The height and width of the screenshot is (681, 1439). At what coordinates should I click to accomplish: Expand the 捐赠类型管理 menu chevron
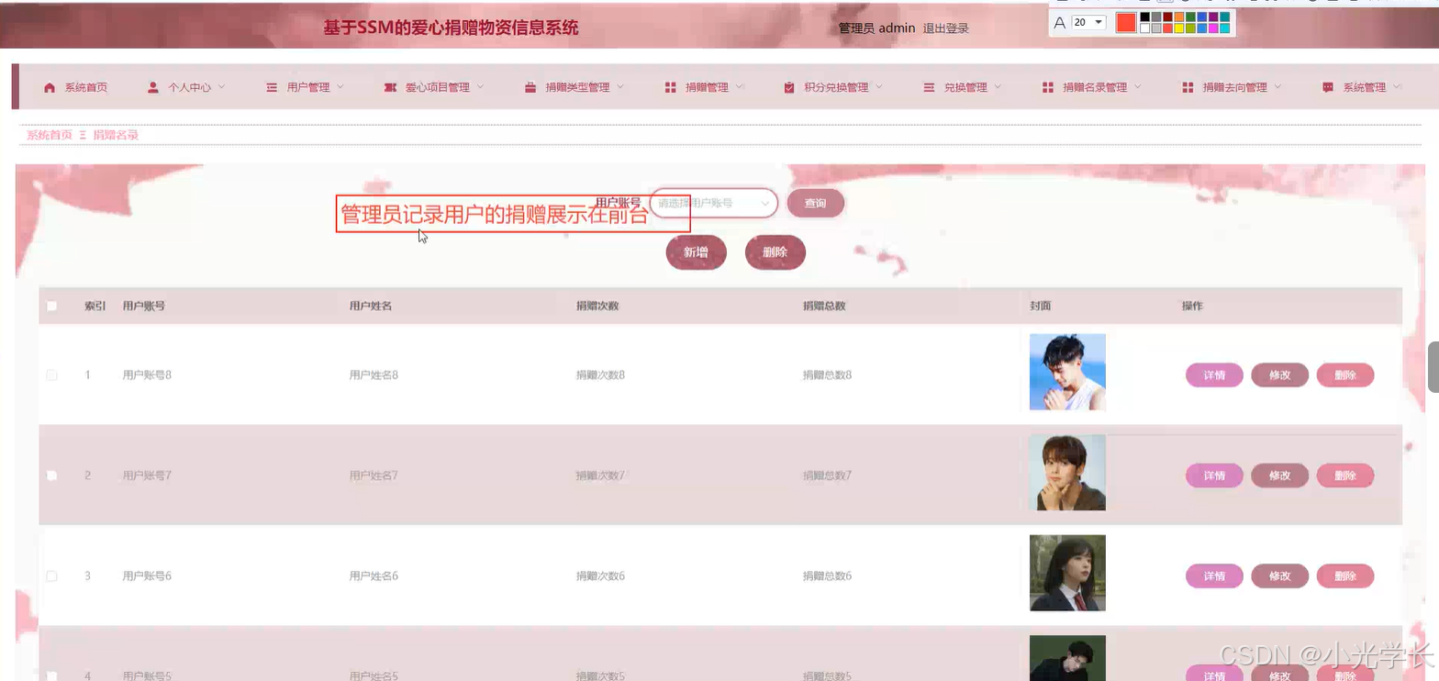(619, 87)
